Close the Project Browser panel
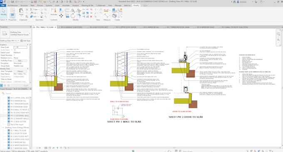283x152 pixels. coord(30,89)
